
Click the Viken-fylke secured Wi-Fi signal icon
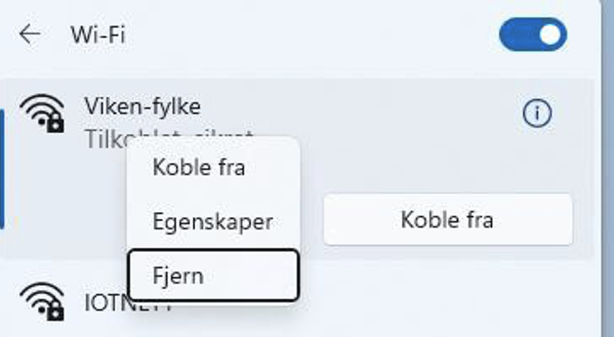pyautogui.click(x=42, y=113)
